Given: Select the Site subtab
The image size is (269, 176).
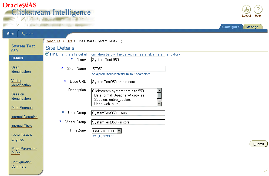Looking at the screenshot, I should [10, 34].
